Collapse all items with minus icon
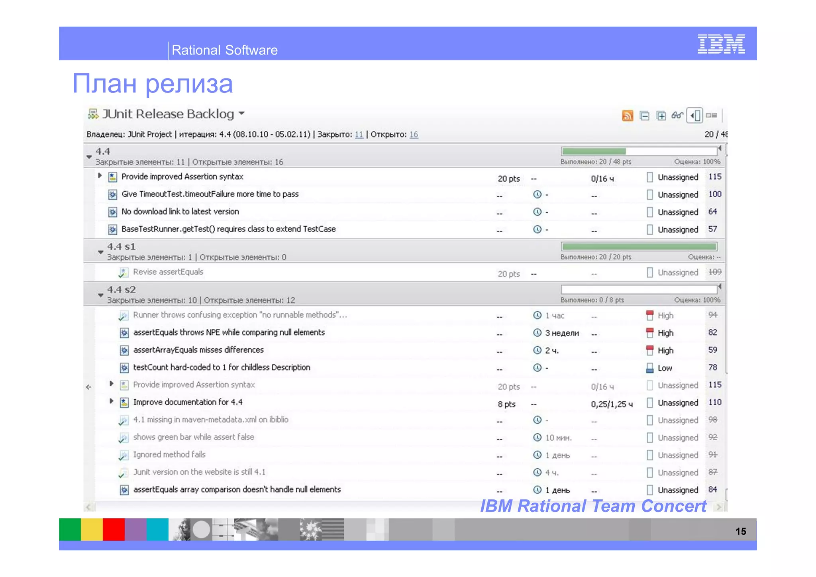 coord(644,116)
